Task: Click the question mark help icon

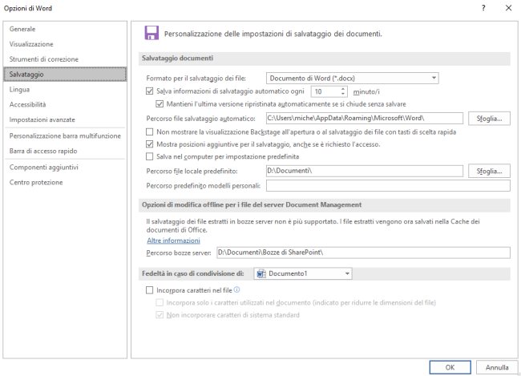Action: pyautogui.click(x=483, y=8)
